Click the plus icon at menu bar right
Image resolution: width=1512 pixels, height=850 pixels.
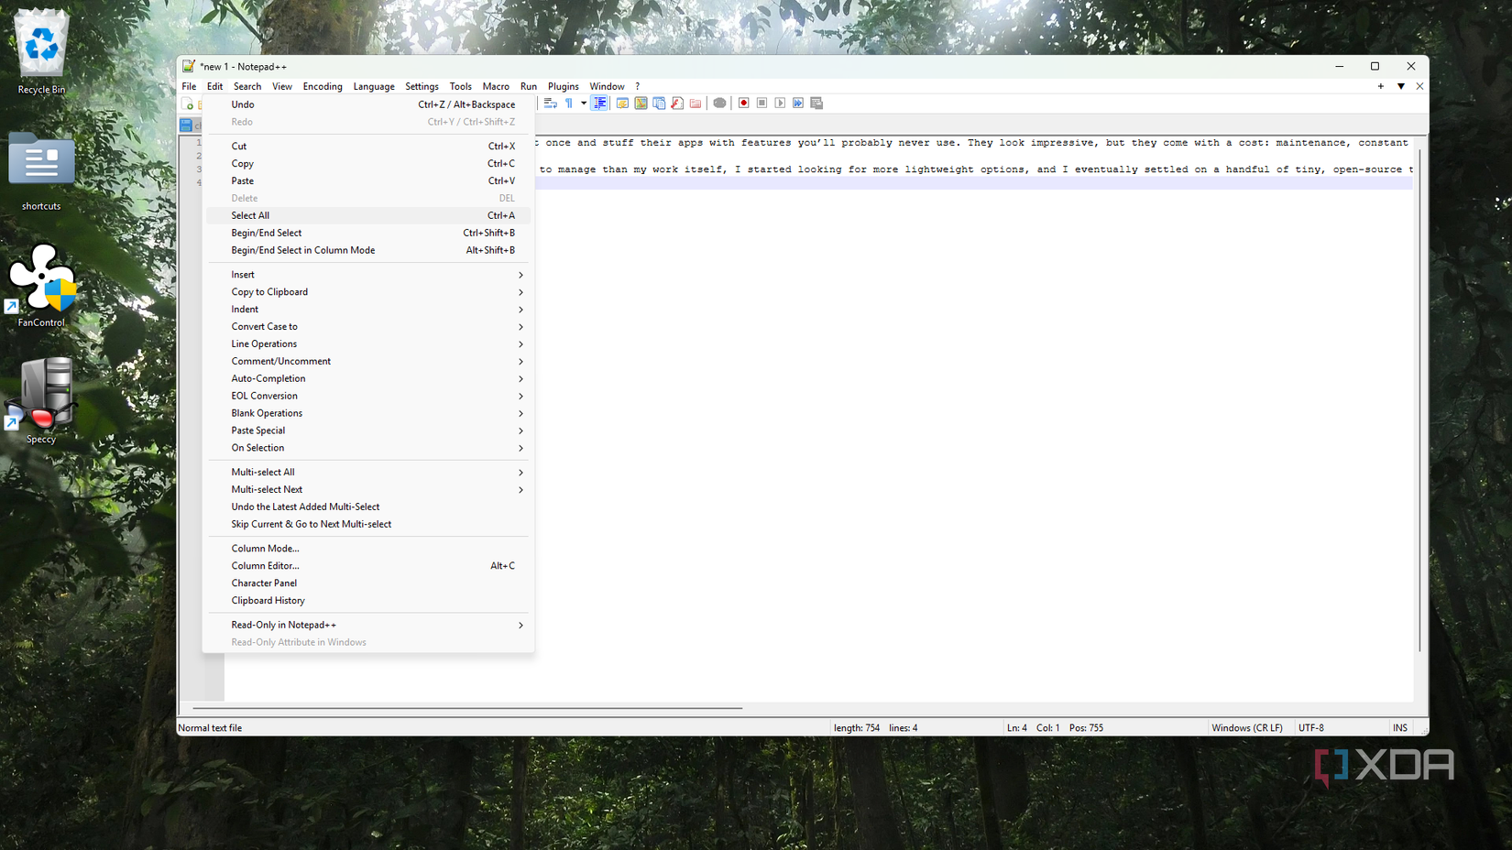point(1381,86)
